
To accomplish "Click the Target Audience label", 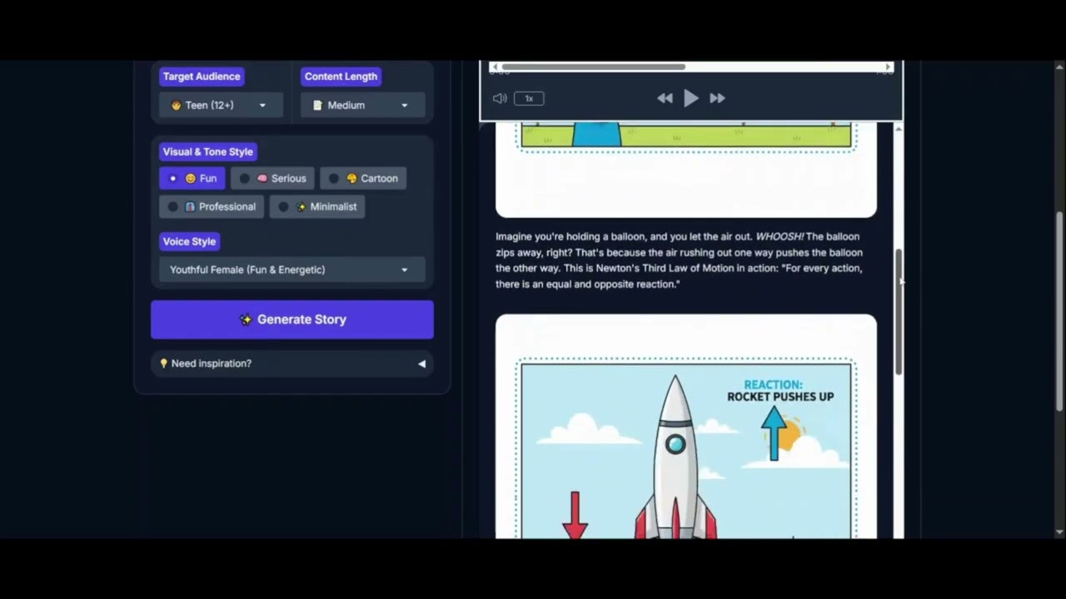I will (202, 77).
